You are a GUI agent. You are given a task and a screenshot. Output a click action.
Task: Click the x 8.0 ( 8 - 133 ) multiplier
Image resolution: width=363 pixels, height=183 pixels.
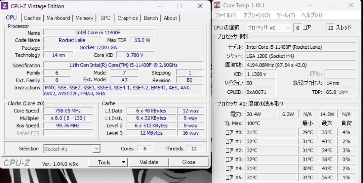click(x=68, y=118)
